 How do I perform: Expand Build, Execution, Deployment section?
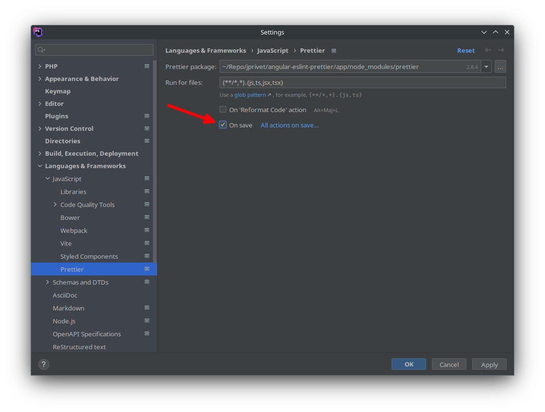point(40,154)
